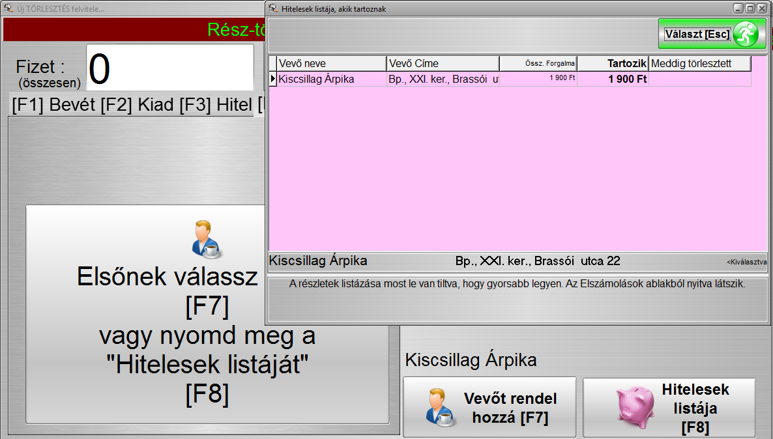The height and width of the screenshot is (439, 773).
Task: Click the customer with coffee icon in the large panel
Action: (x=207, y=240)
